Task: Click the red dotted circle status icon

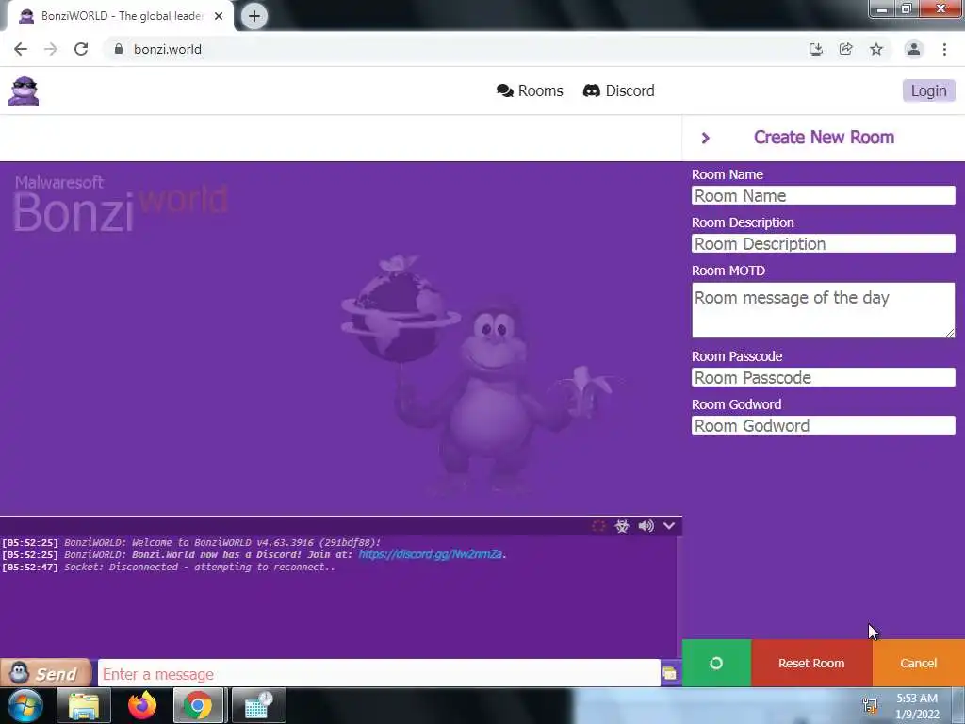Action: (x=598, y=526)
